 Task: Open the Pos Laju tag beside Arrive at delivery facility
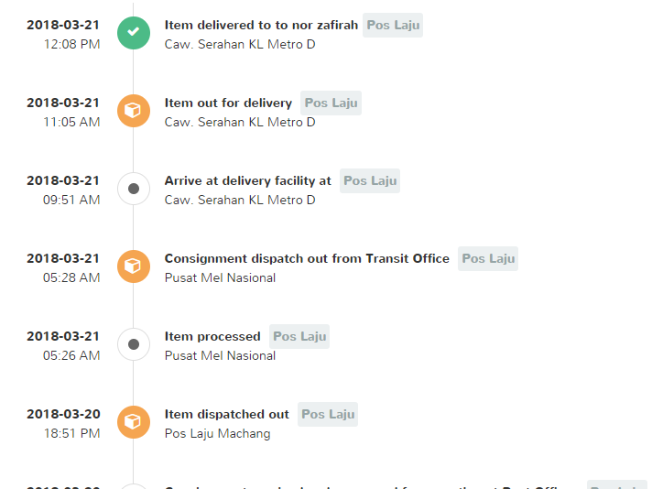coord(370,181)
